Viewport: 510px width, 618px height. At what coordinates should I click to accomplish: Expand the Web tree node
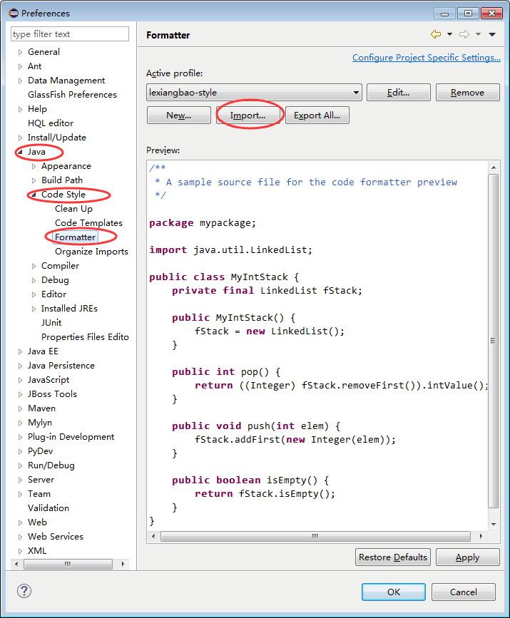coord(20,522)
